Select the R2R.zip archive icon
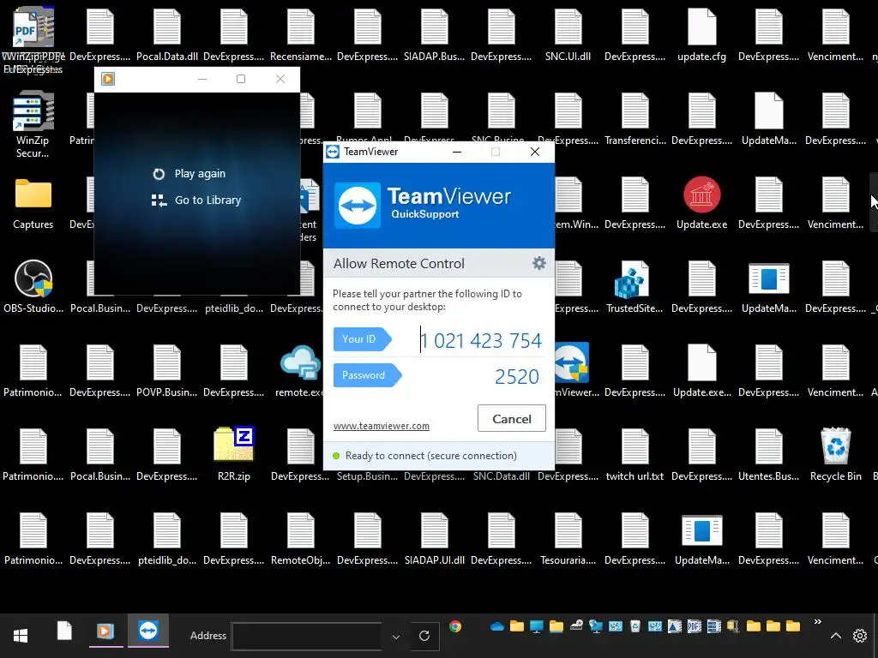Image resolution: width=878 pixels, height=658 pixels. (x=234, y=454)
